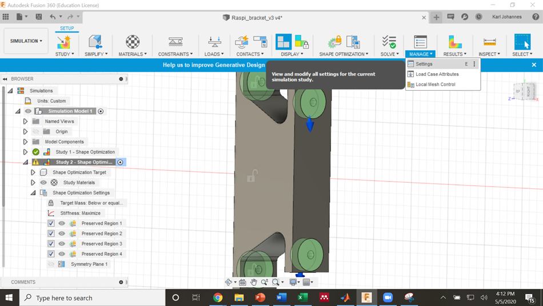543x306 pixels.
Task: Close the Raspi_bracket_v3 document tab
Action: click(424, 18)
